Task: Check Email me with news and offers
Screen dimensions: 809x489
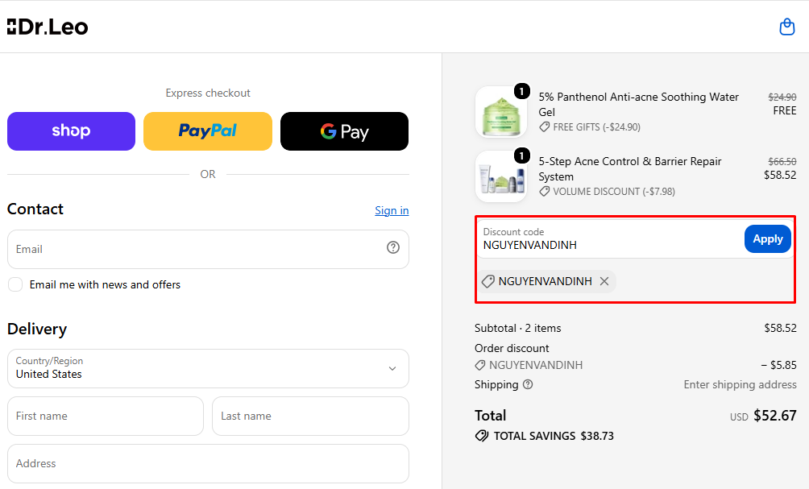Action: [x=15, y=284]
